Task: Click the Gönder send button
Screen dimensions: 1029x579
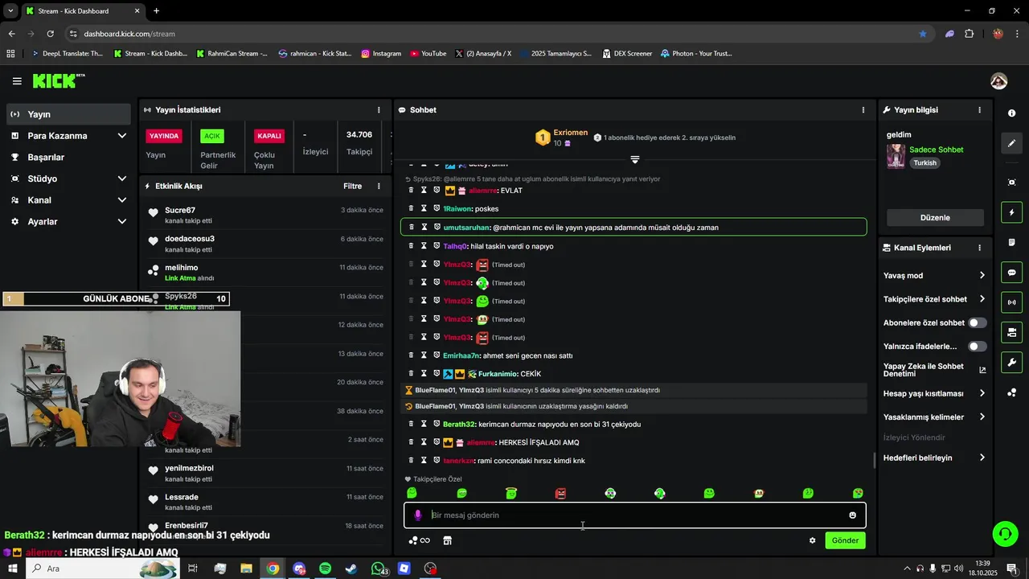Action: click(845, 540)
